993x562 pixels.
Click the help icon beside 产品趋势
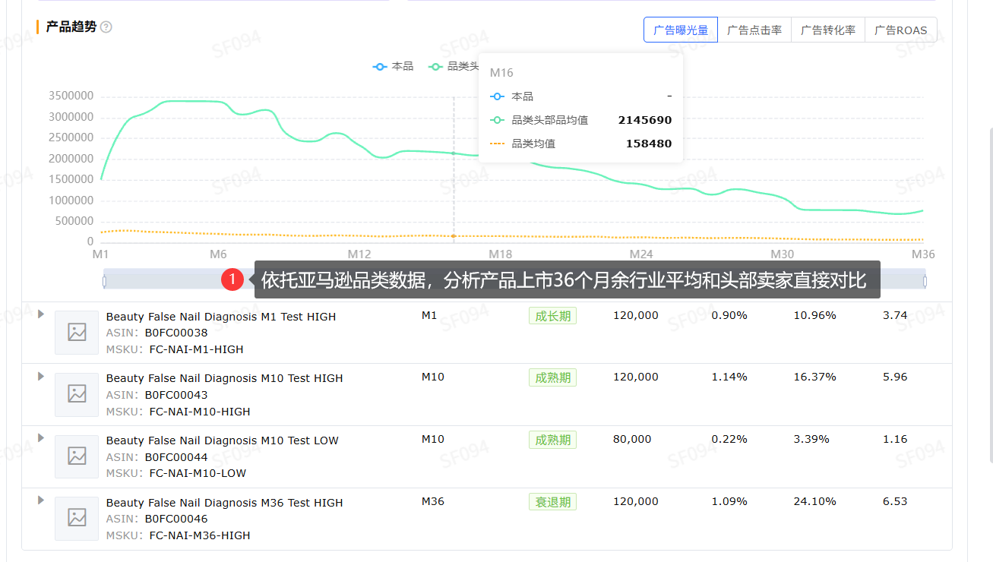tap(106, 27)
